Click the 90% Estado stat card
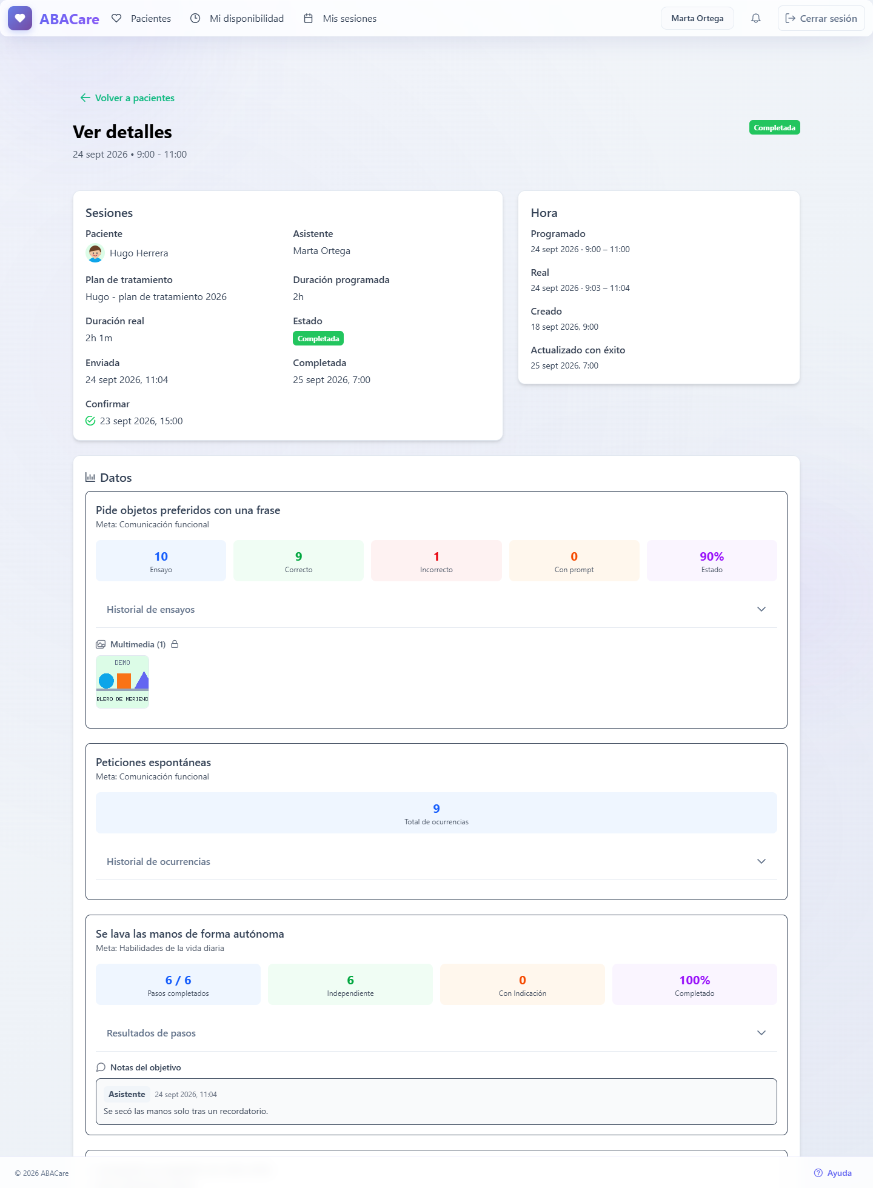The height and width of the screenshot is (1188, 873). 712,561
